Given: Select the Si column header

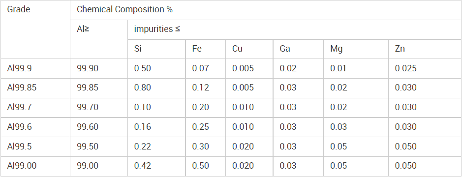Looking at the screenshot, I should coord(157,49).
